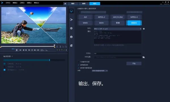Select the Web upload category icon
Image resolution: width=170 pixels, height=102 pixels.
click(x=71, y=28)
